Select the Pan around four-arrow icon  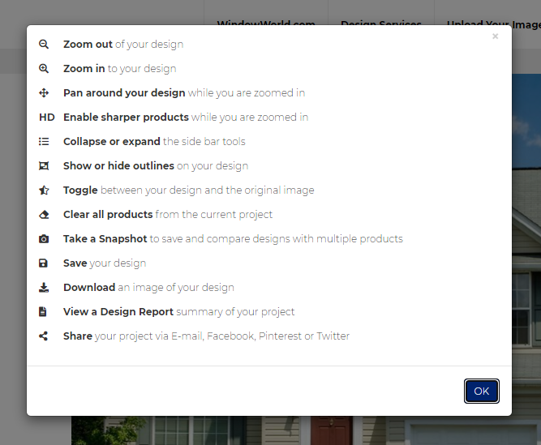[x=44, y=93]
